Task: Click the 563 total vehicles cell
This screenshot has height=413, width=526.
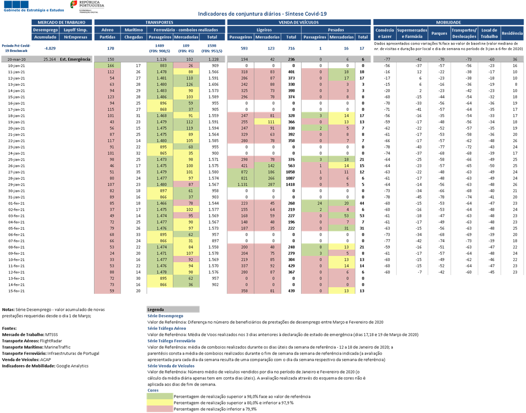Action: coord(291,166)
